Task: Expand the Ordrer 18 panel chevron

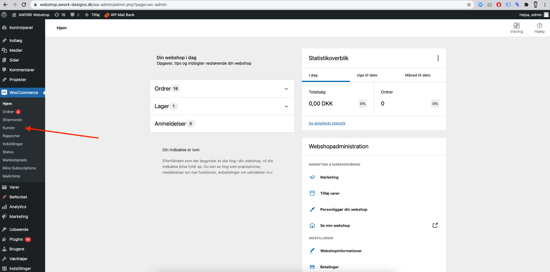Action: click(x=286, y=89)
